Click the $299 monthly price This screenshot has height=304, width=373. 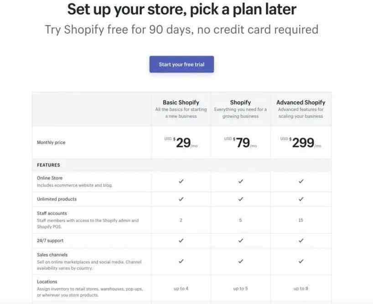[300, 142]
